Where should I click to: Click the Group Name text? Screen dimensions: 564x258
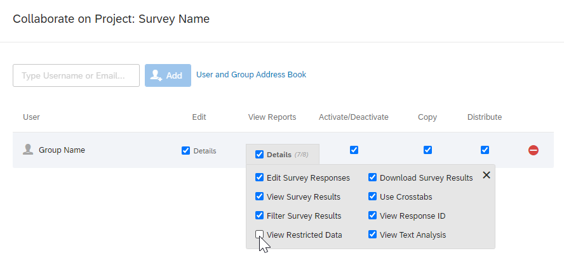point(62,150)
